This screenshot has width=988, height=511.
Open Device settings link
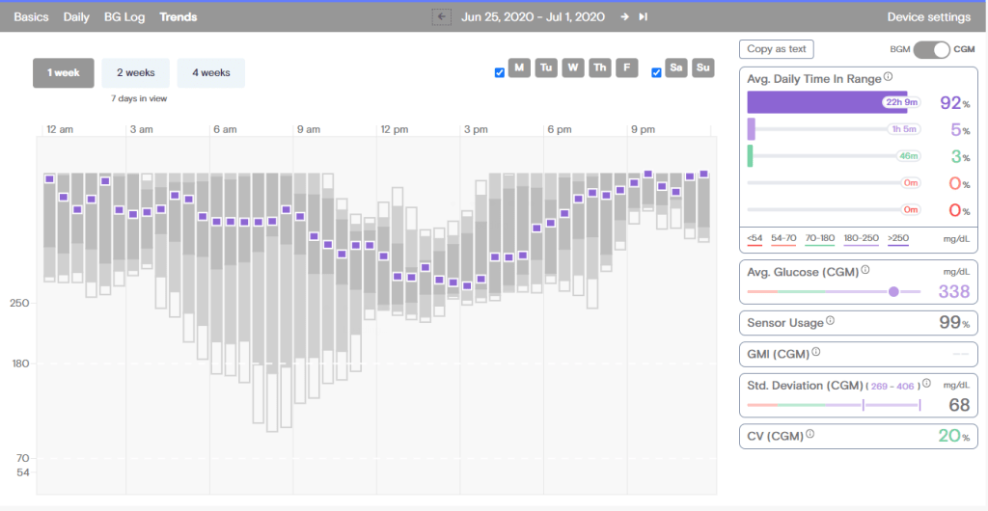coord(928,16)
